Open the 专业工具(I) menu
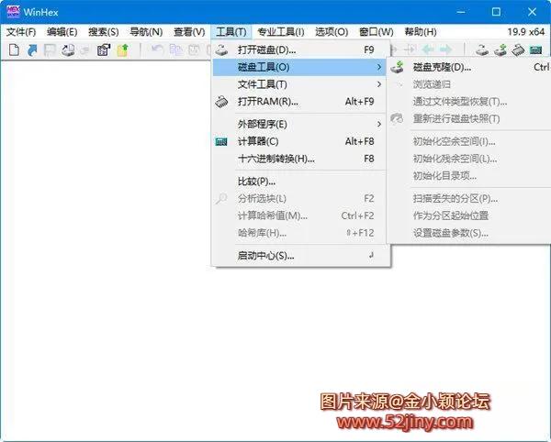 point(280,32)
